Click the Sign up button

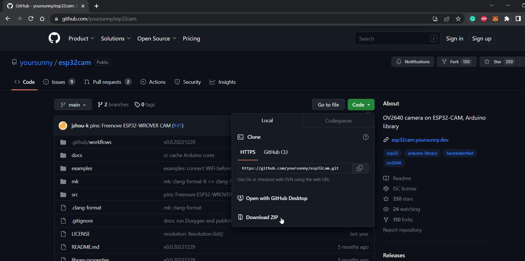pyautogui.click(x=482, y=38)
